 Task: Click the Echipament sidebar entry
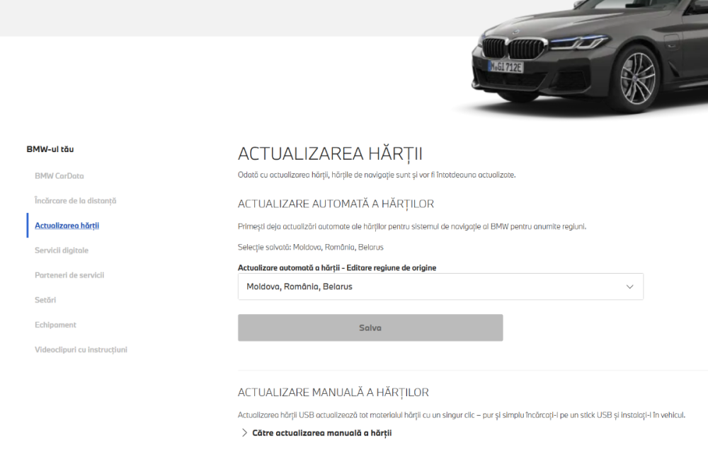[x=55, y=325]
